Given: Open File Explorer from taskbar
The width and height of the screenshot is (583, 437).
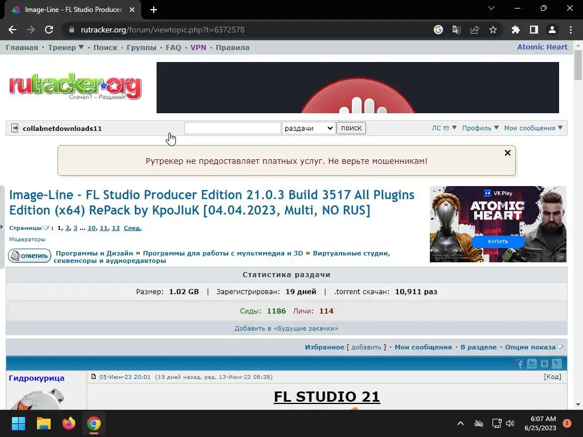Looking at the screenshot, I should click(43, 423).
